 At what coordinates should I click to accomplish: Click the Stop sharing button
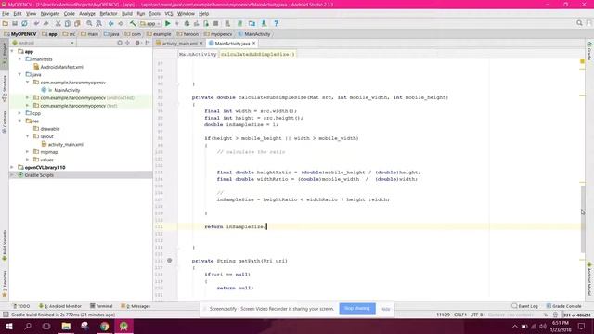point(357,308)
